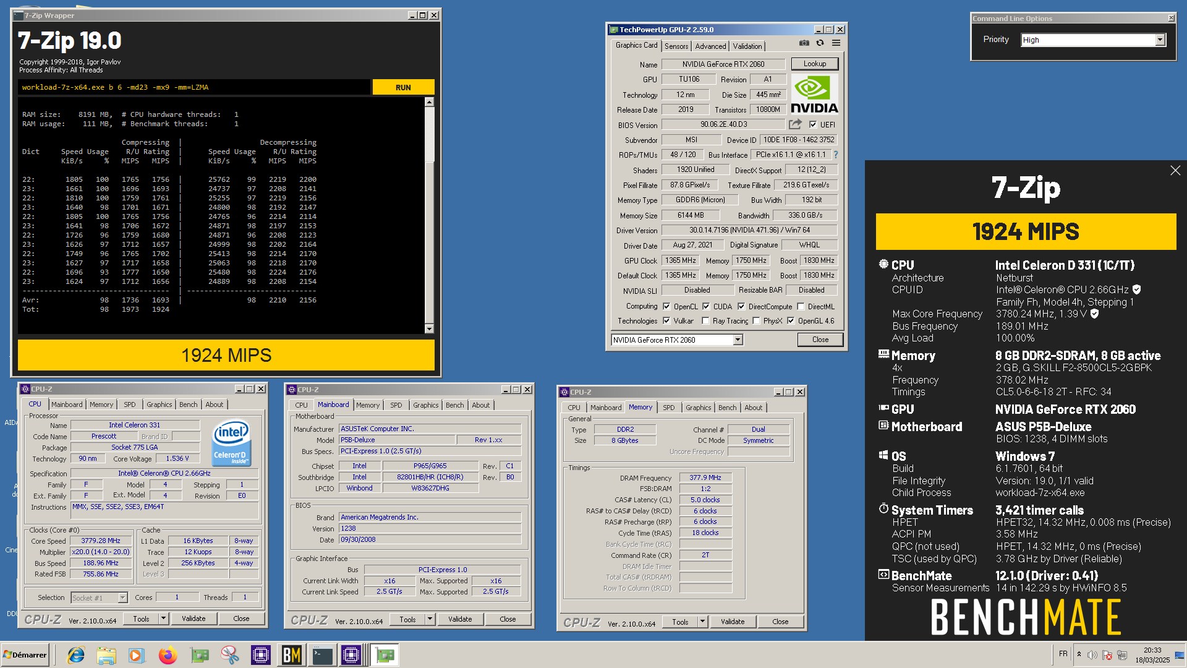The width and height of the screenshot is (1187, 668).
Task: Click the Lookup button in GPU-Z
Action: pyautogui.click(x=814, y=64)
